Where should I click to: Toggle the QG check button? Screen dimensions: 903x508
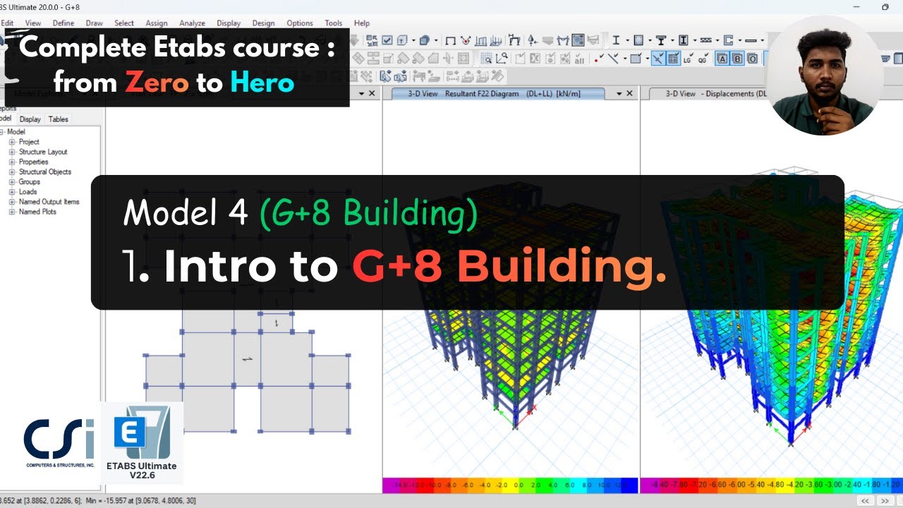(x=703, y=59)
